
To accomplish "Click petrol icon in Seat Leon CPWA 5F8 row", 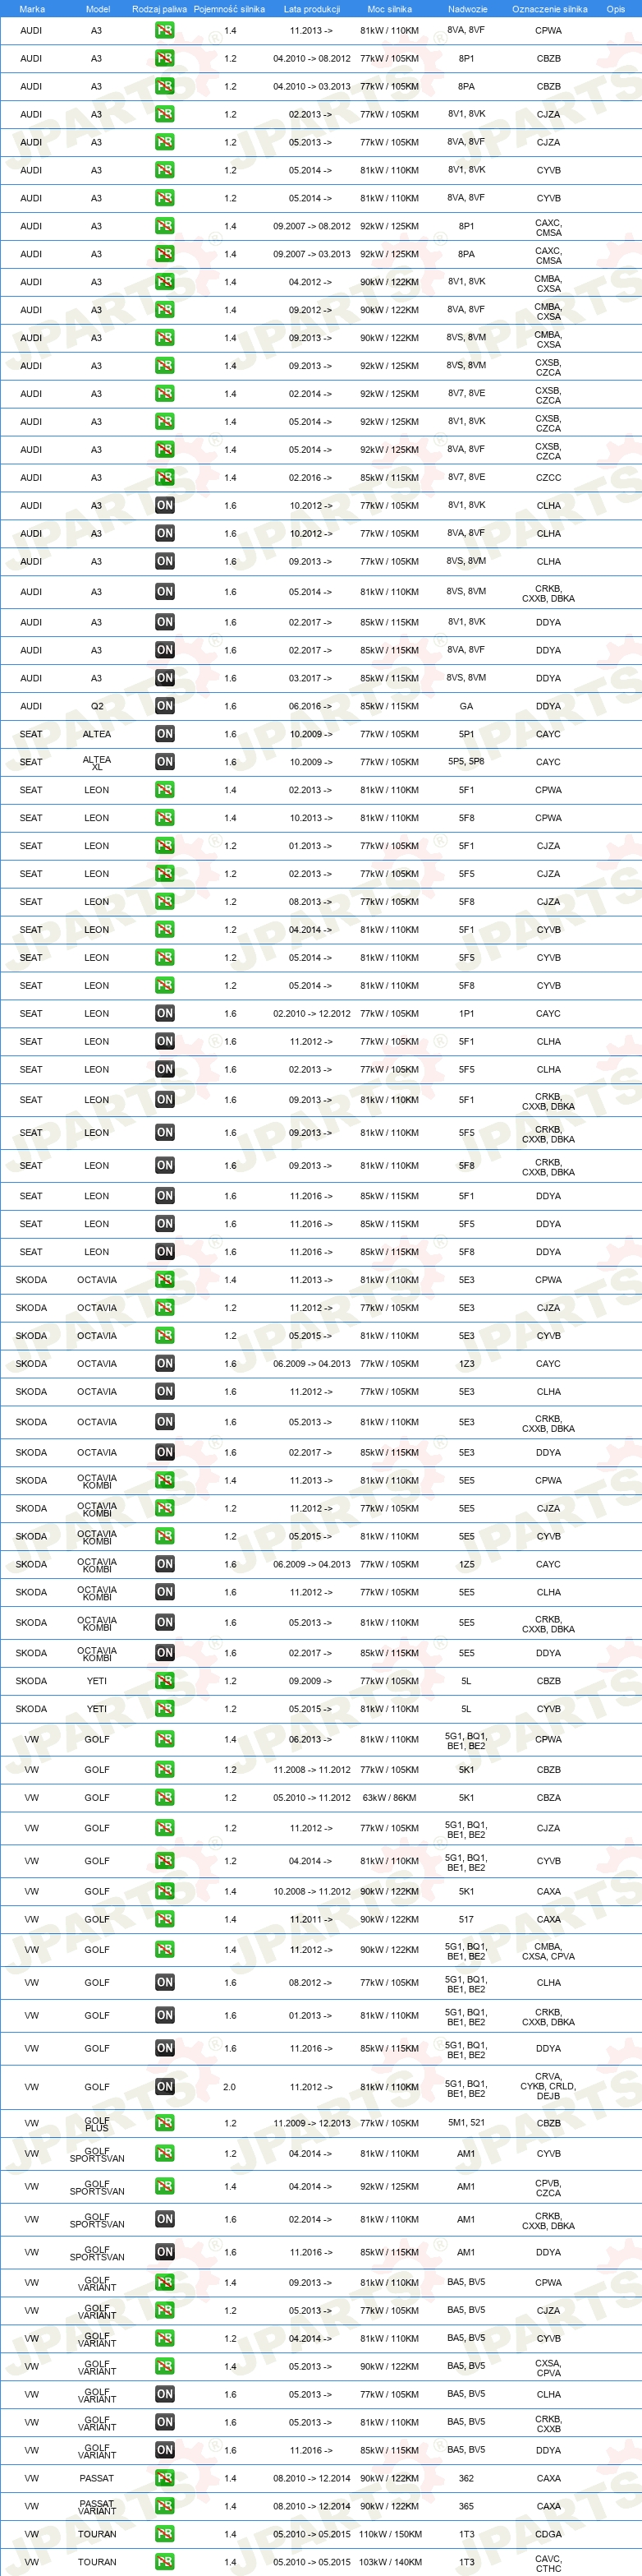I will pyautogui.click(x=165, y=817).
